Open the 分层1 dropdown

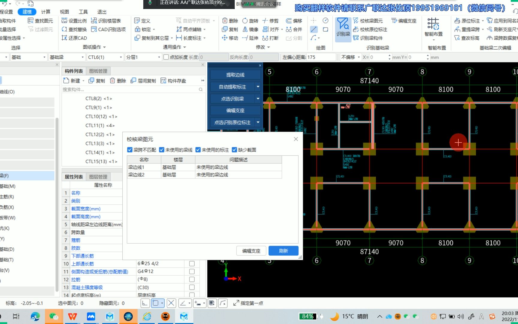pos(159,57)
